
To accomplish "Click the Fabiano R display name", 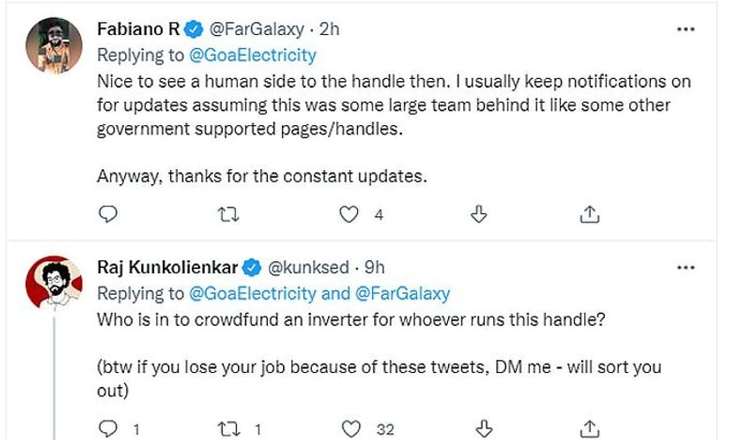I will tap(140, 29).
